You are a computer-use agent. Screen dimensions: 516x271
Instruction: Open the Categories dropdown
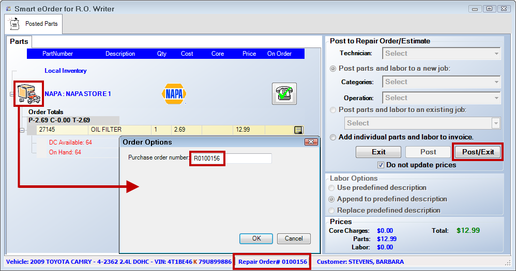(496, 82)
